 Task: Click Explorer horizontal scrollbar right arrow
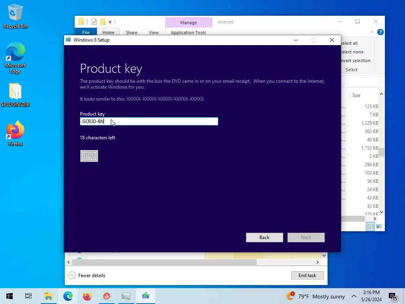[x=375, y=218]
